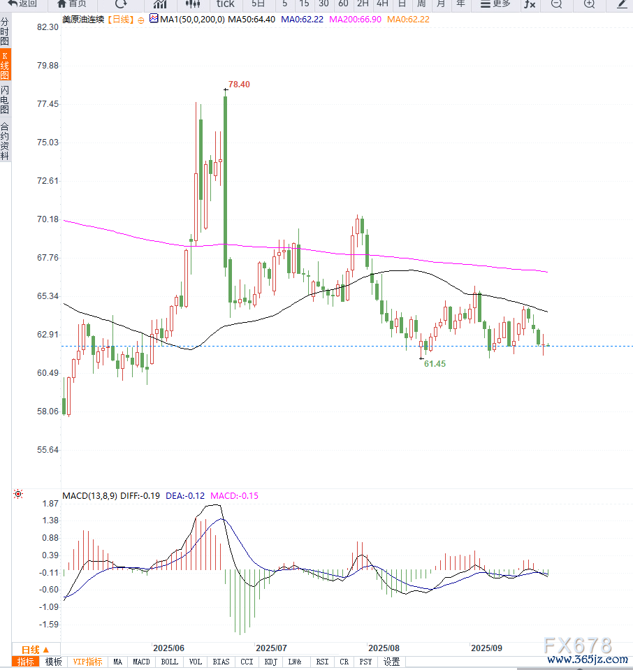Image resolution: width=633 pixels, height=670 pixels.
Task: Expand the 日线 period selector at bottom
Action: (x=36, y=649)
